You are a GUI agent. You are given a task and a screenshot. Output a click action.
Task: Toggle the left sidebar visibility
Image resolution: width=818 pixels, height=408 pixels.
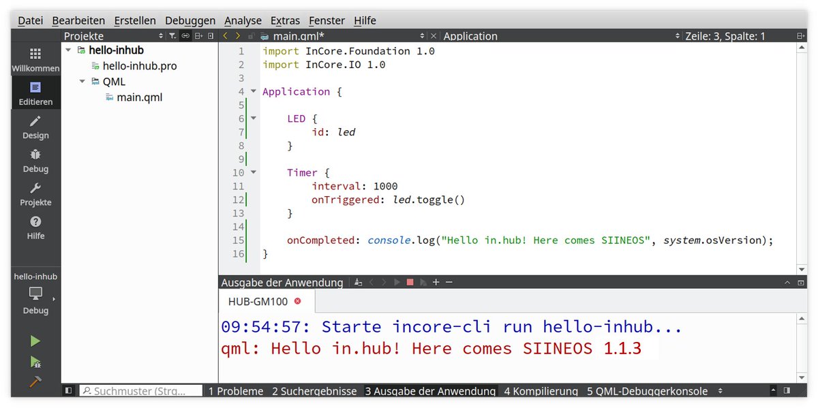[68, 391]
